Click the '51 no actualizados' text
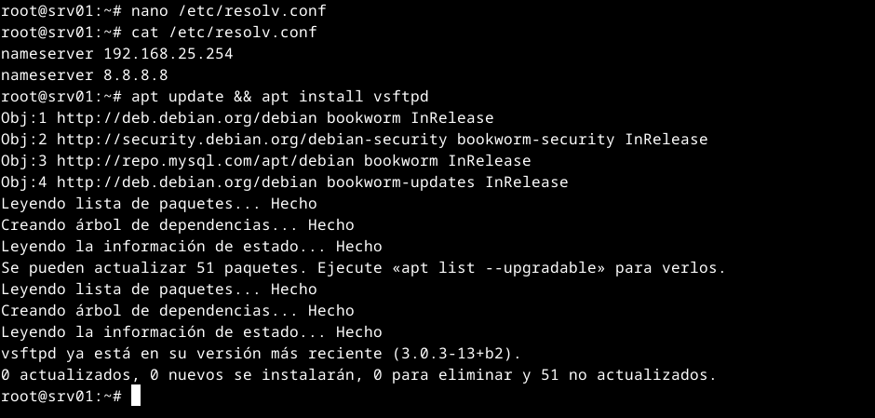The image size is (875, 418). pos(634,375)
